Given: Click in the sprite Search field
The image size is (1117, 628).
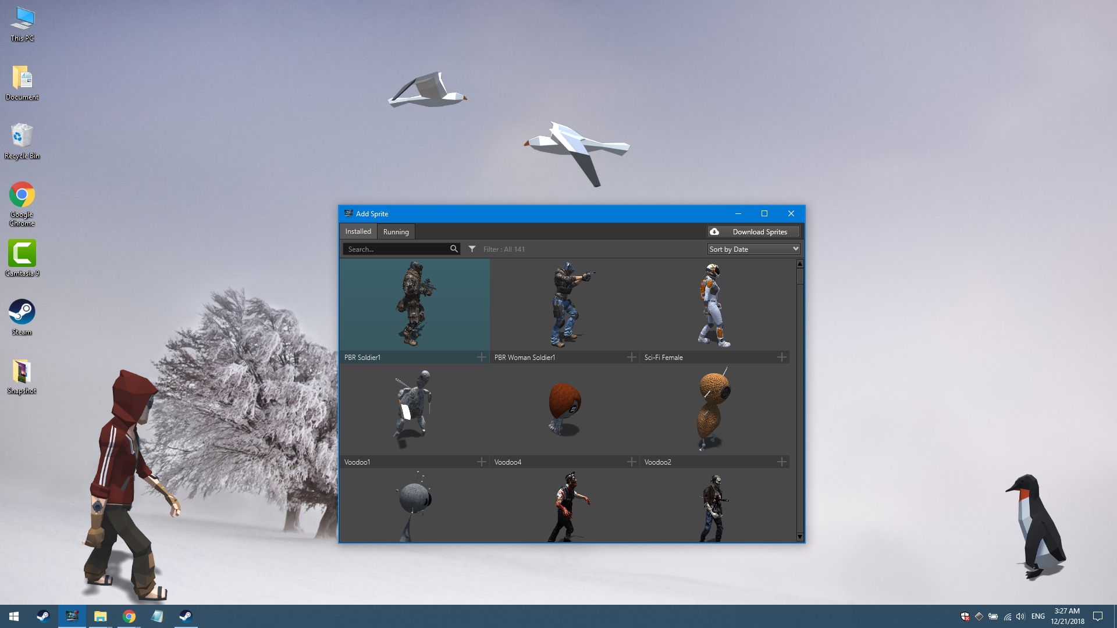Looking at the screenshot, I should coord(396,249).
